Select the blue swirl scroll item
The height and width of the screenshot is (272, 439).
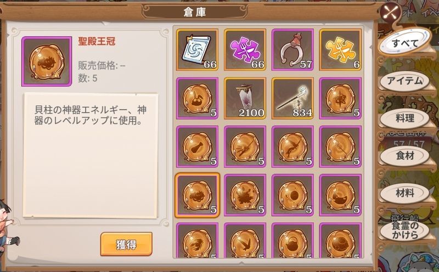click(198, 50)
